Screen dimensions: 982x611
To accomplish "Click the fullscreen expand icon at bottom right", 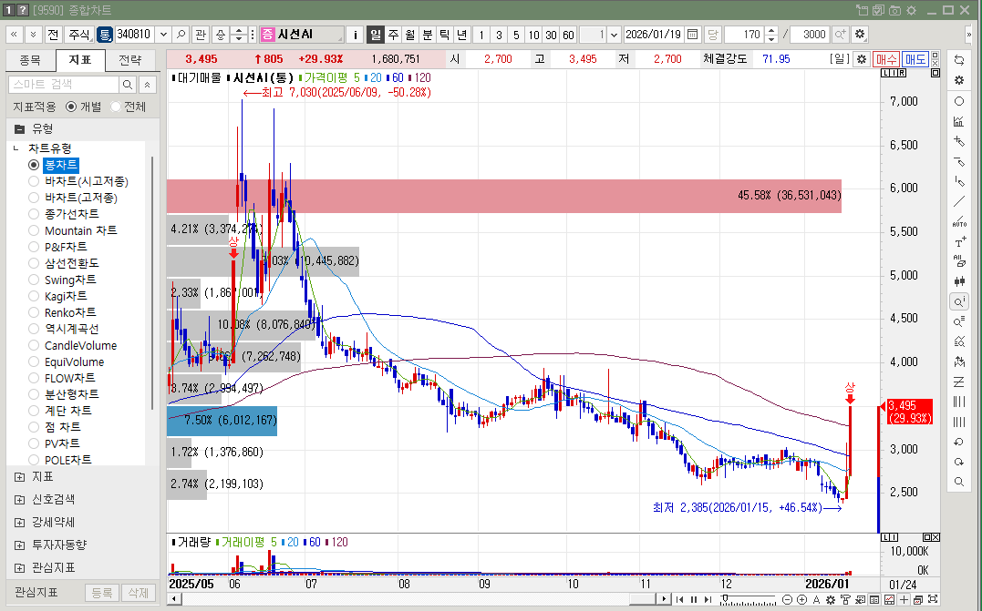I will point(933,600).
